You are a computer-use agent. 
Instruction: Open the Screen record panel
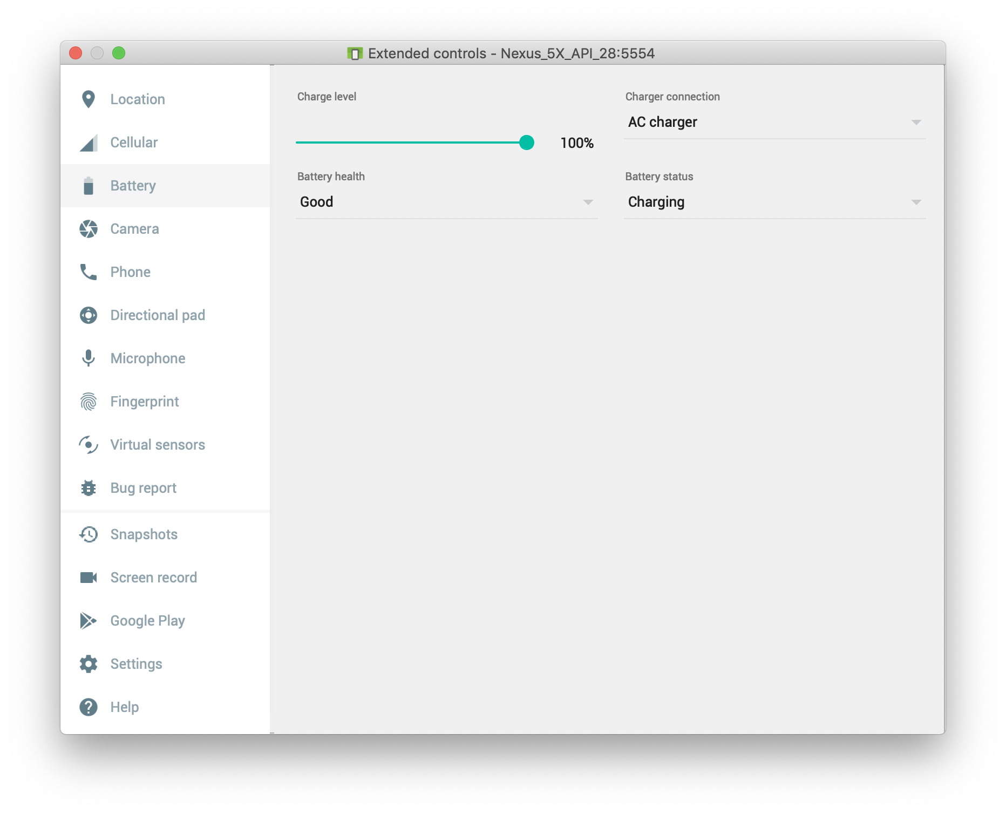point(165,578)
